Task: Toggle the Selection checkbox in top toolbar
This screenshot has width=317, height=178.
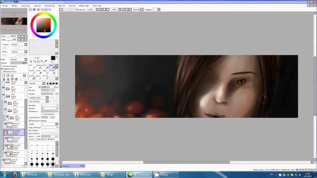Action: (x=77, y=9)
